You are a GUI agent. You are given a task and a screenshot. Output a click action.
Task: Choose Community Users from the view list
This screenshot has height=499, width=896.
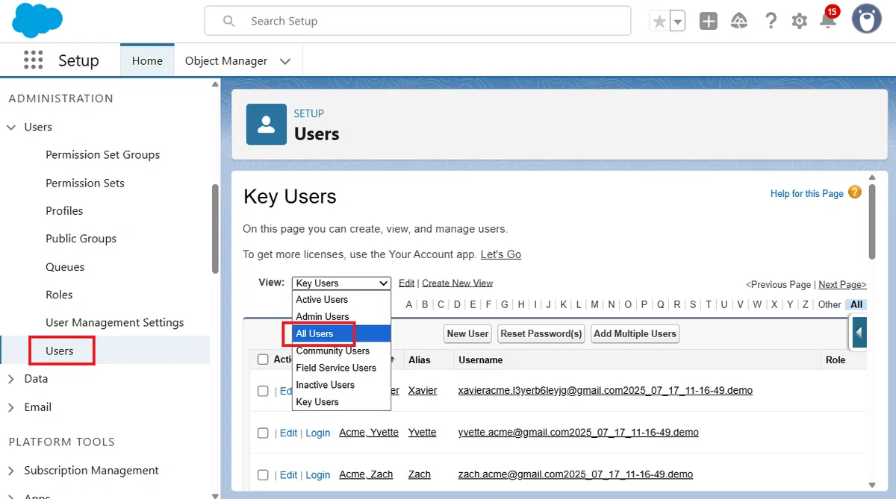tap(341, 351)
